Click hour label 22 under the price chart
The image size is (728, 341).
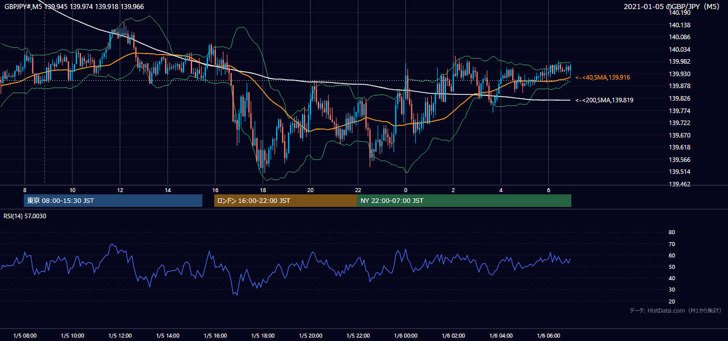click(x=358, y=190)
